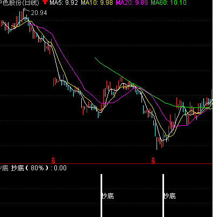Click the right red S signal marker
Screen dimensions: 213x217
153,161
